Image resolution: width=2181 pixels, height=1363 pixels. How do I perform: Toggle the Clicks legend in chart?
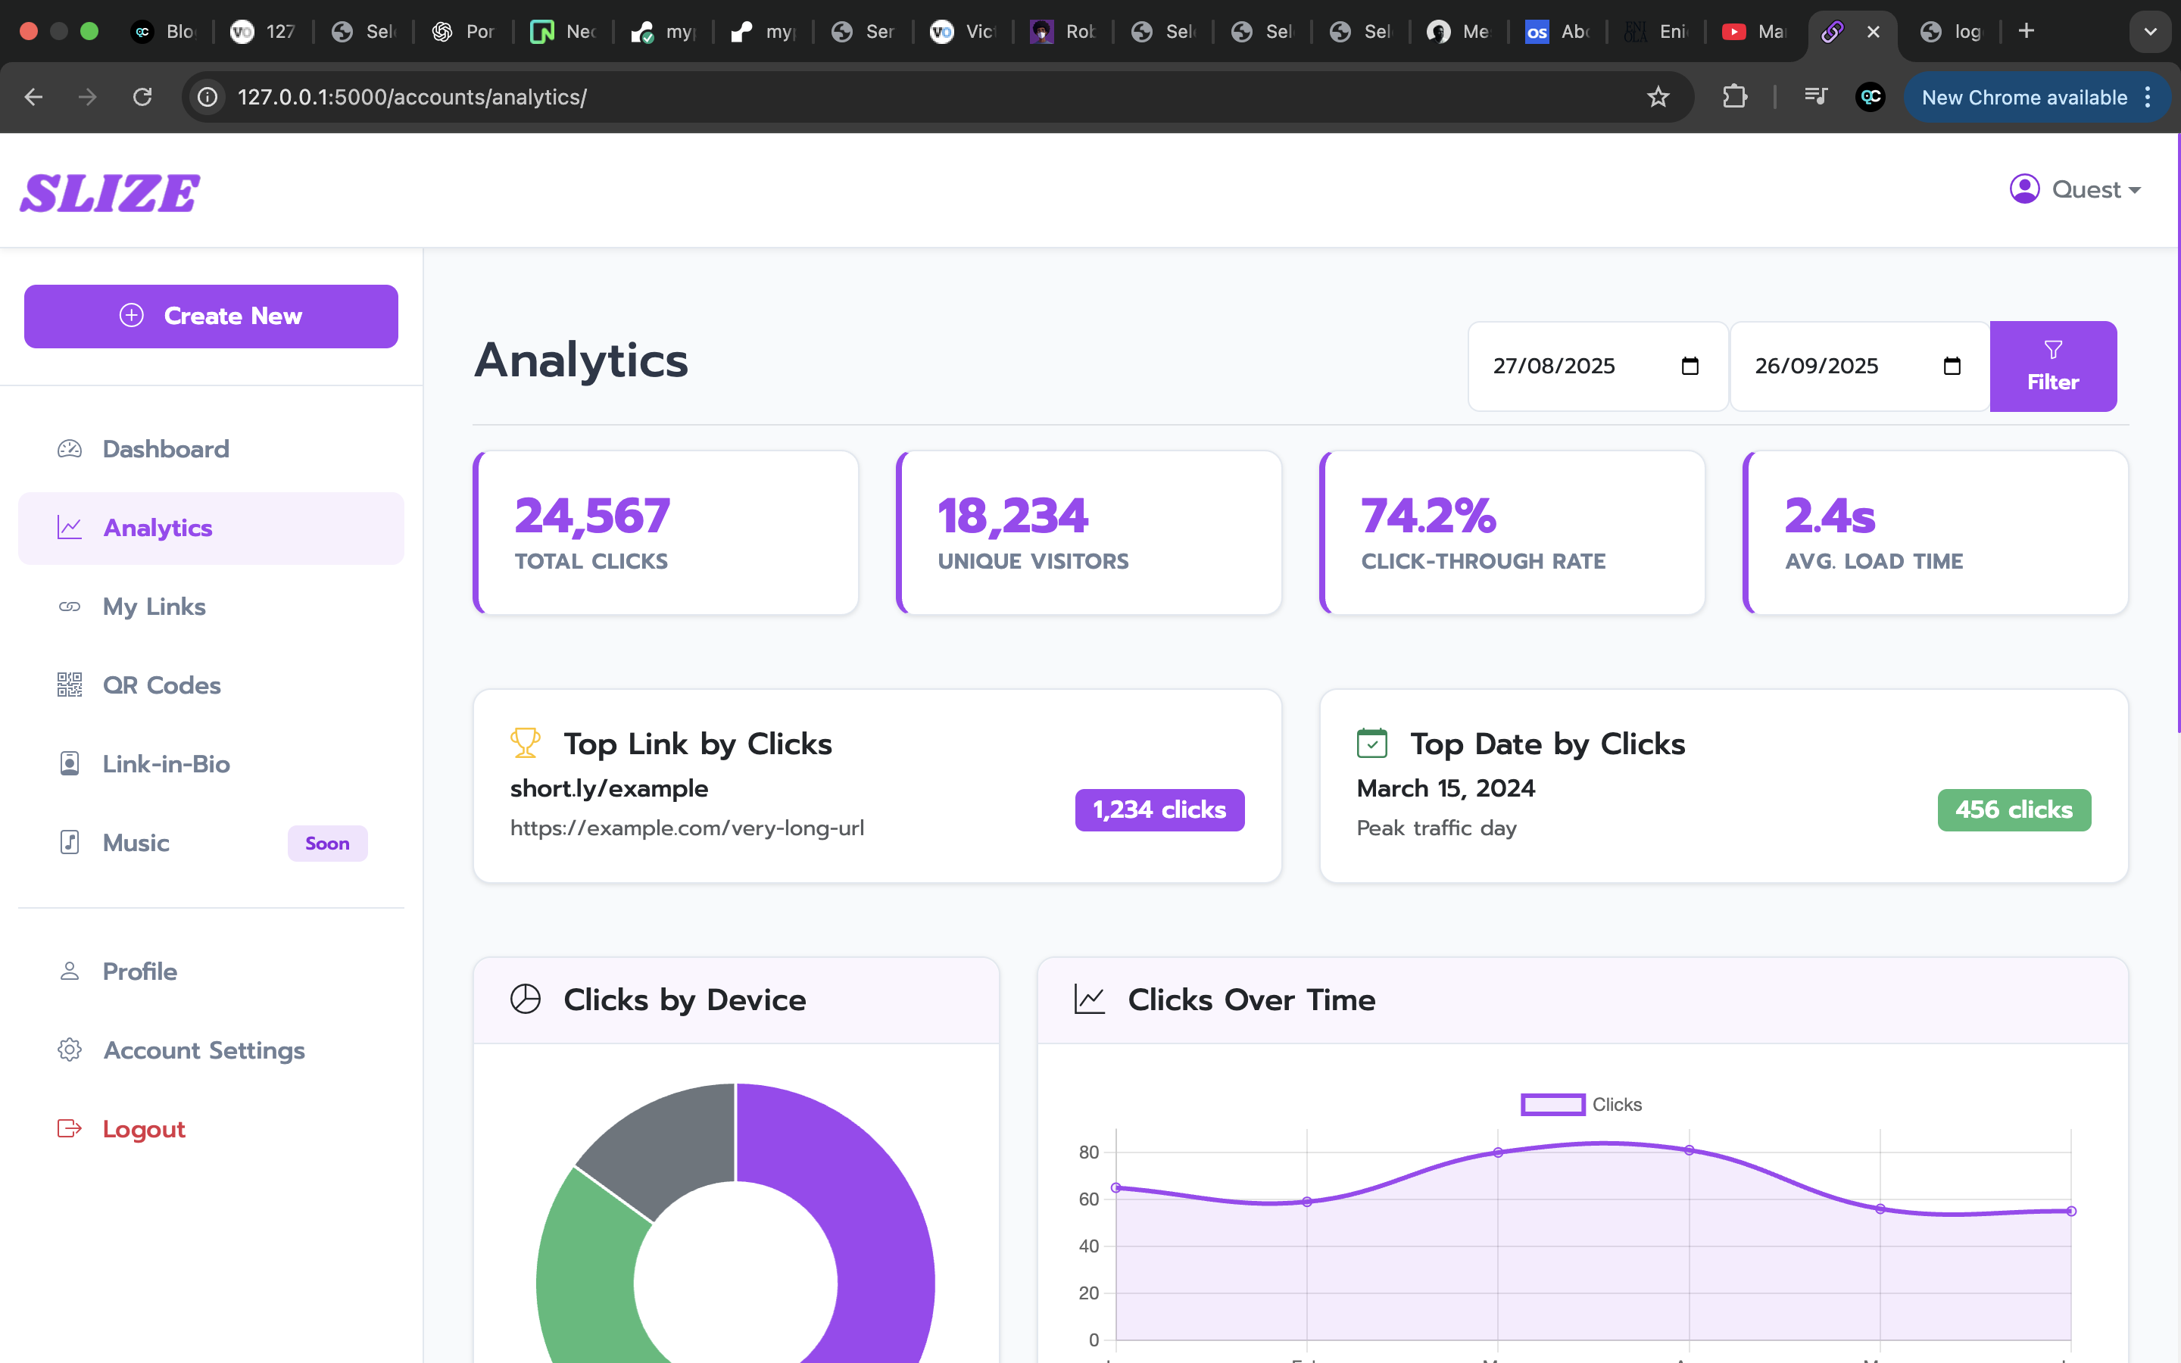pyautogui.click(x=1580, y=1104)
